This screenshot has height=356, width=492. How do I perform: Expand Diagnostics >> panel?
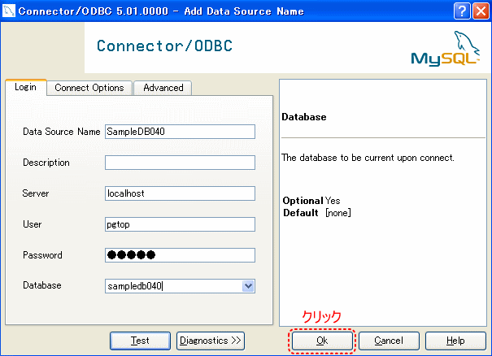click(211, 341)
